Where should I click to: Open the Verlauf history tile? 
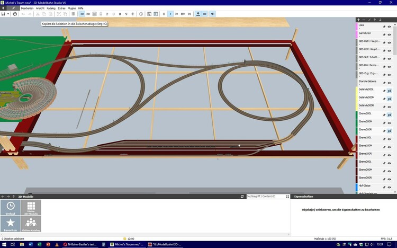pyautogui.click(x=11, y=207)
